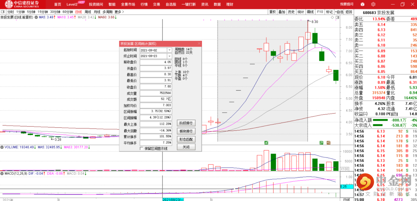Click the 我要提问 help link
The height and width of the screenshot is (201, 417).
346,4
